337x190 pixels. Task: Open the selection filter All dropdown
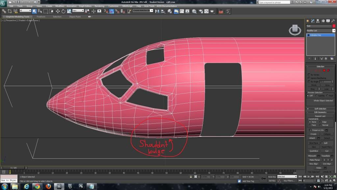[x=25, y=11]
